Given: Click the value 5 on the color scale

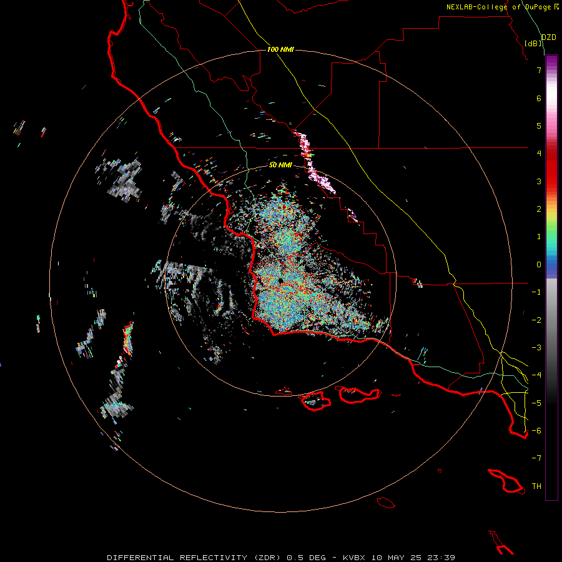Looking at the screenshot, I should coord(539,126).
